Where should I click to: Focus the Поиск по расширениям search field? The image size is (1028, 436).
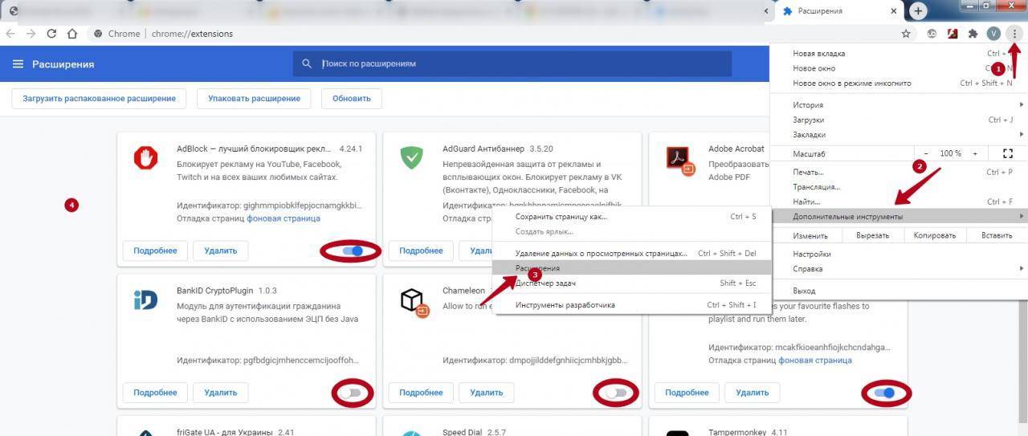(x=512, y=63)
